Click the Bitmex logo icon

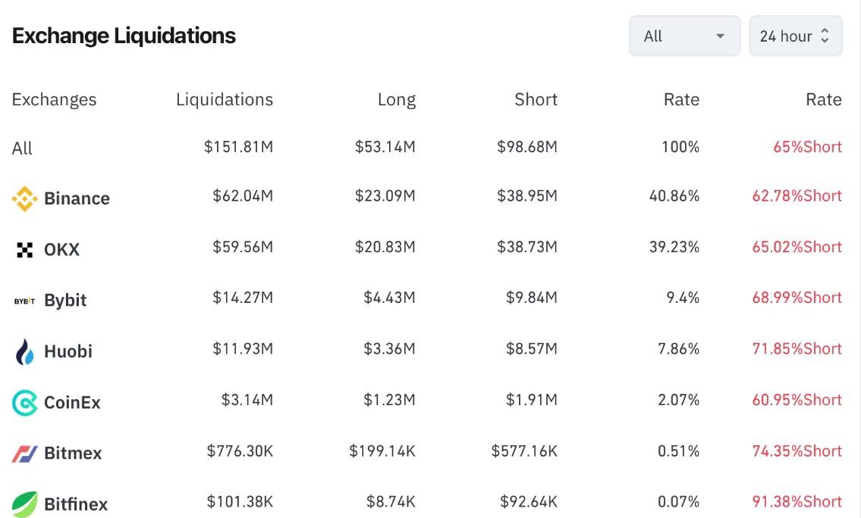[24, 454]
